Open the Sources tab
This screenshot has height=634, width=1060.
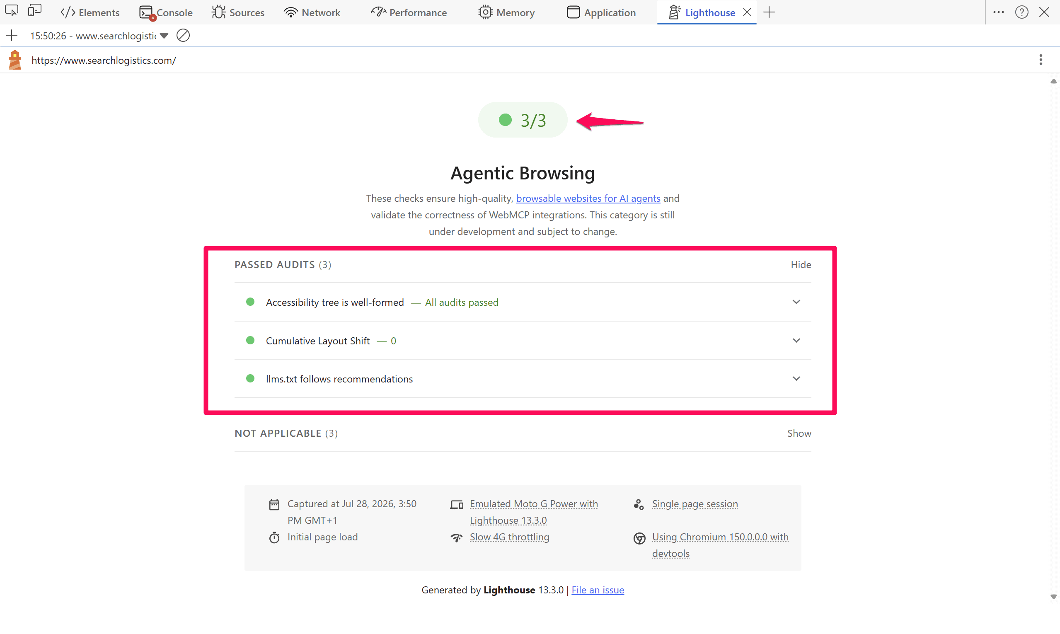(x=238, y=12)
